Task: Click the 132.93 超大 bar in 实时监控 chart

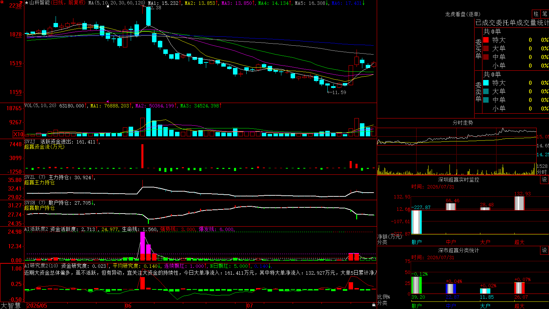Action: 519,203
